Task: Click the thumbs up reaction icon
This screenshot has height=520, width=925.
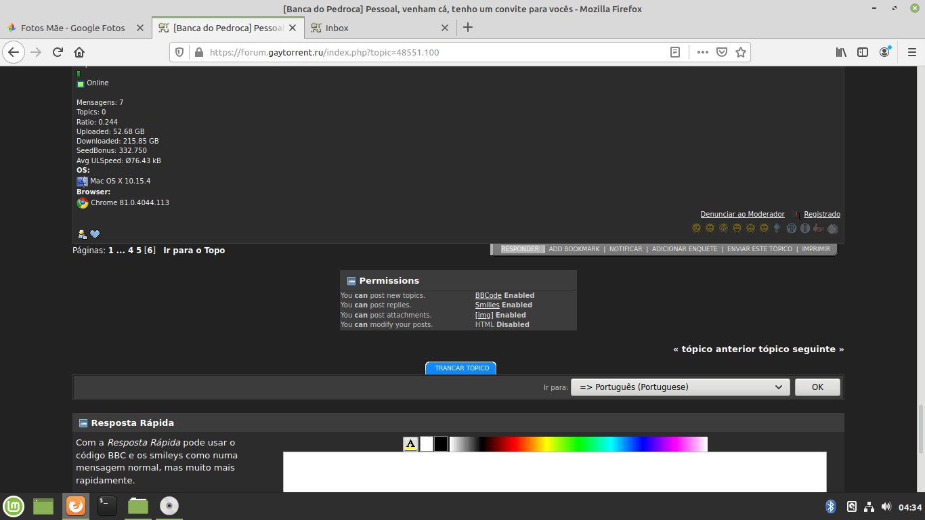Action: click(819, 228)
